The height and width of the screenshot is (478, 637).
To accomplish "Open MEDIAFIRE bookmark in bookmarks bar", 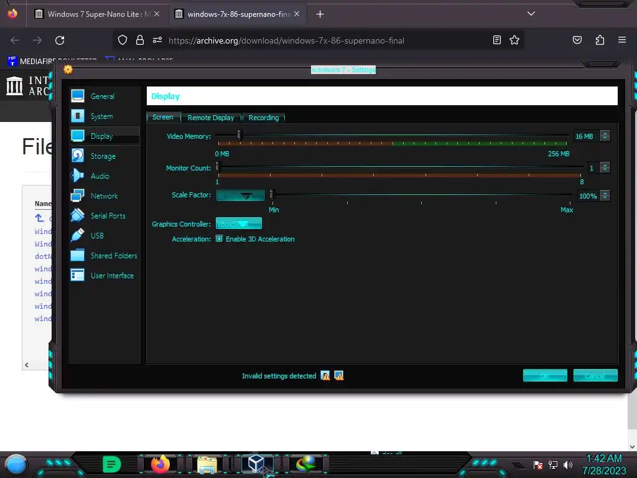I will pos(52,62).
